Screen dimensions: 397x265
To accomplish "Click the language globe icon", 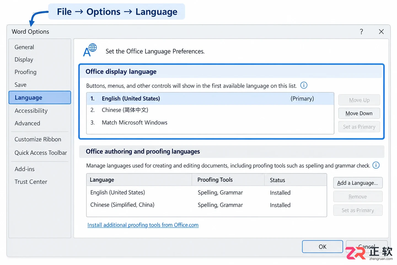I will point(90,50).
